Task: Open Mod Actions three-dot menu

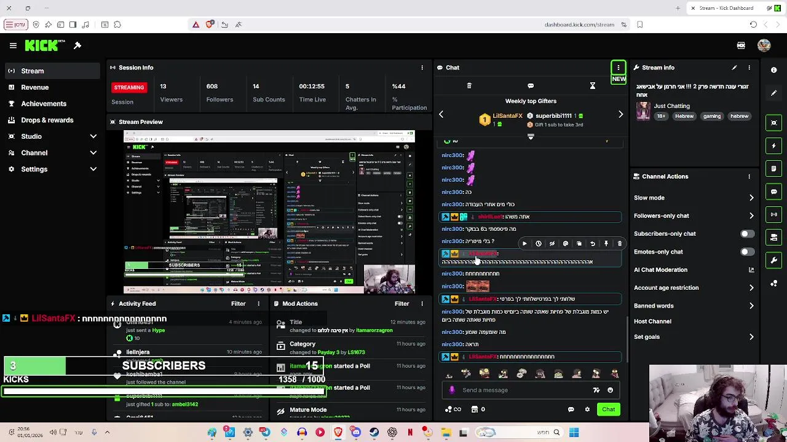Action: click(x=422, y=303)
